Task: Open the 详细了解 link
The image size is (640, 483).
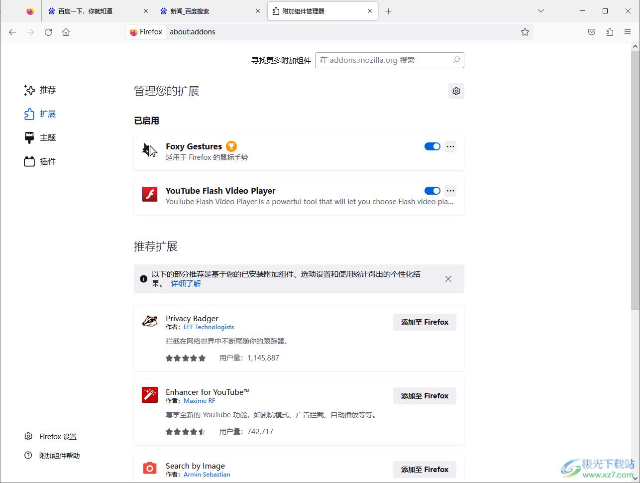Action: click(x=186, y=283)
